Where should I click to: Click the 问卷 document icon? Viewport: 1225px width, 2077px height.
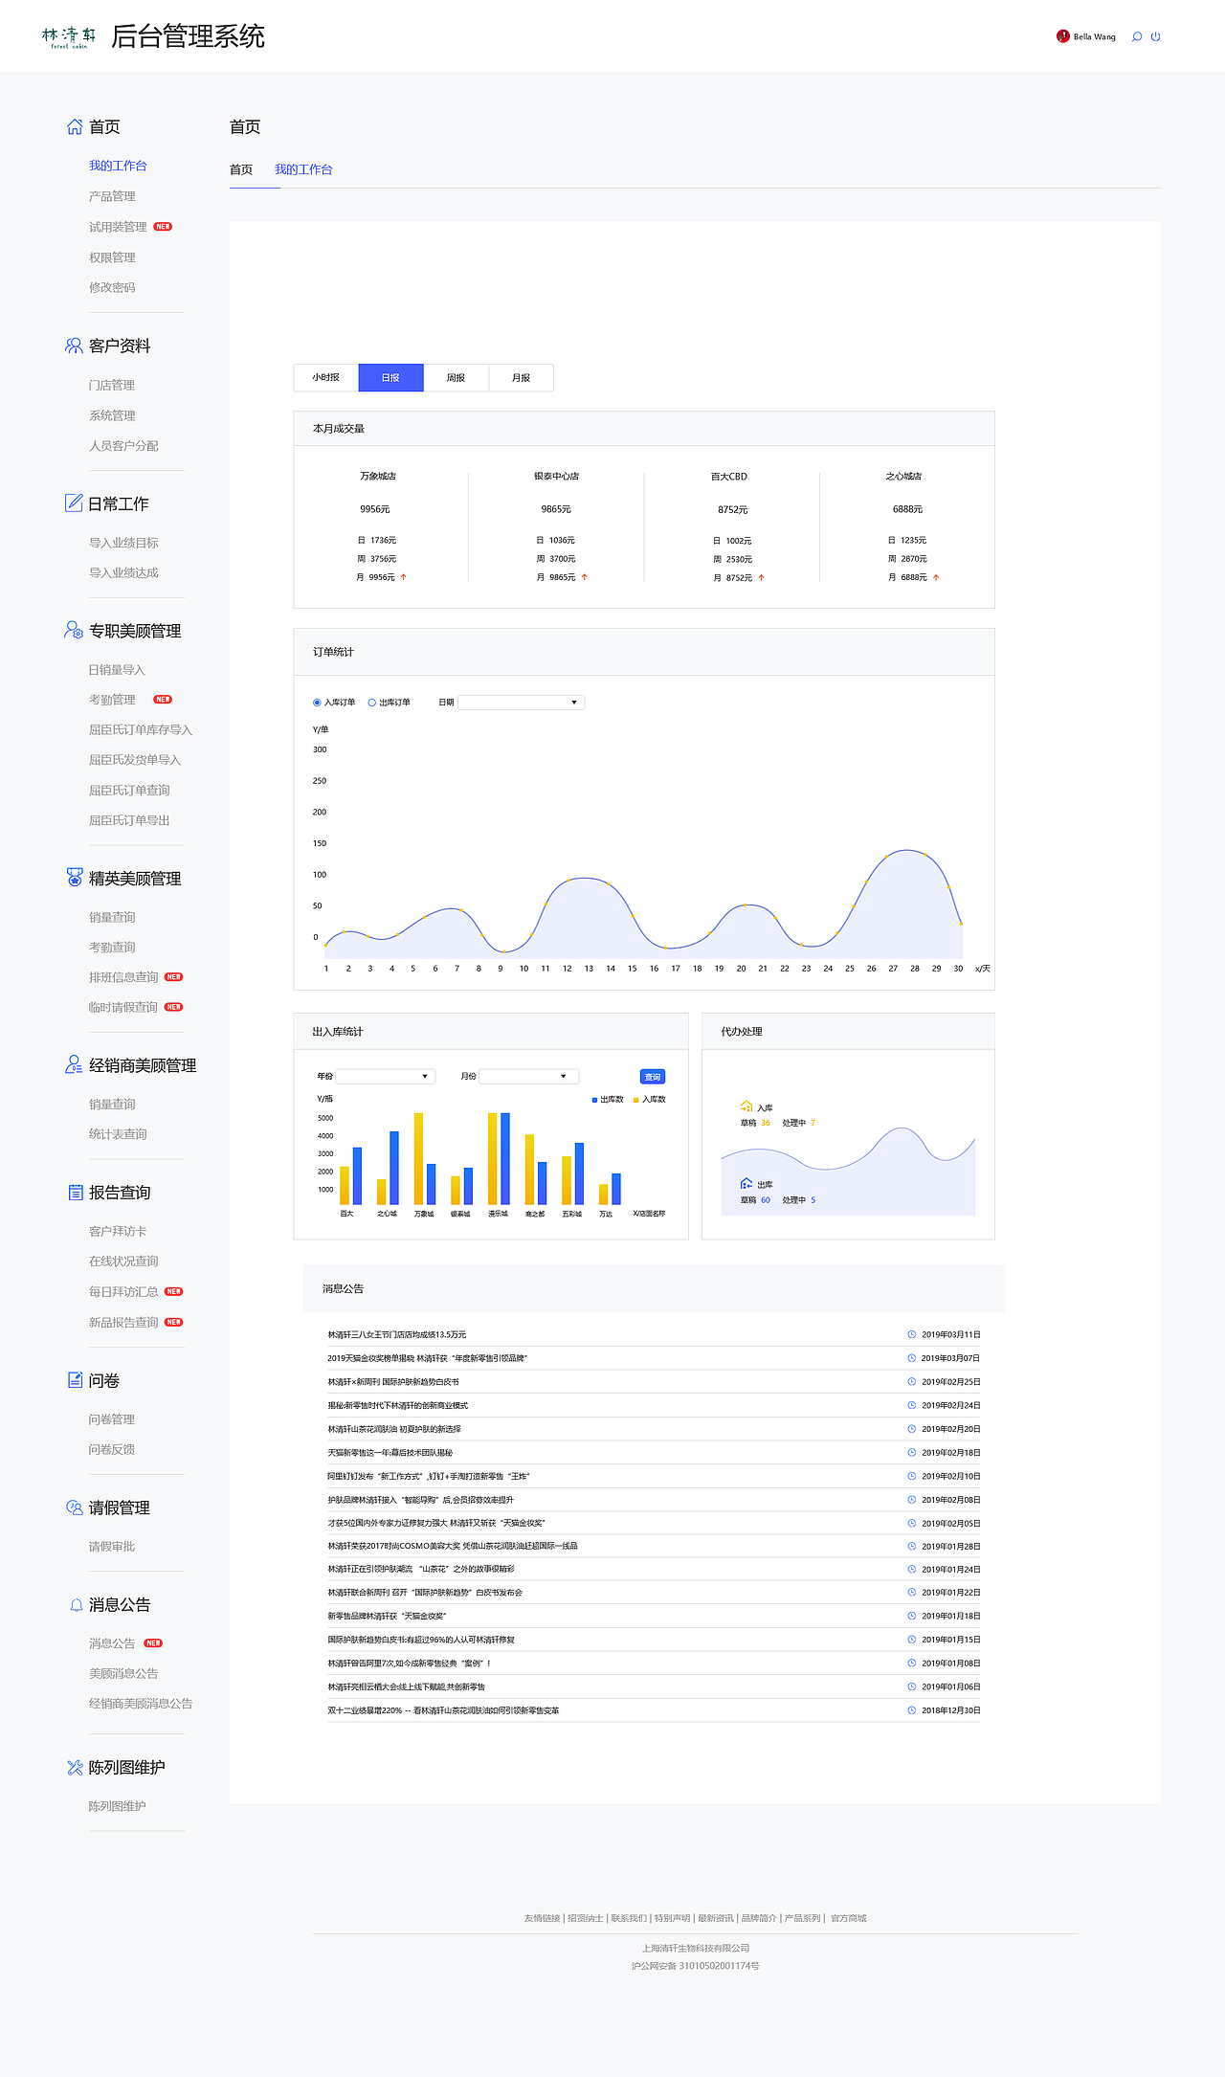[x=75, y=1379]
